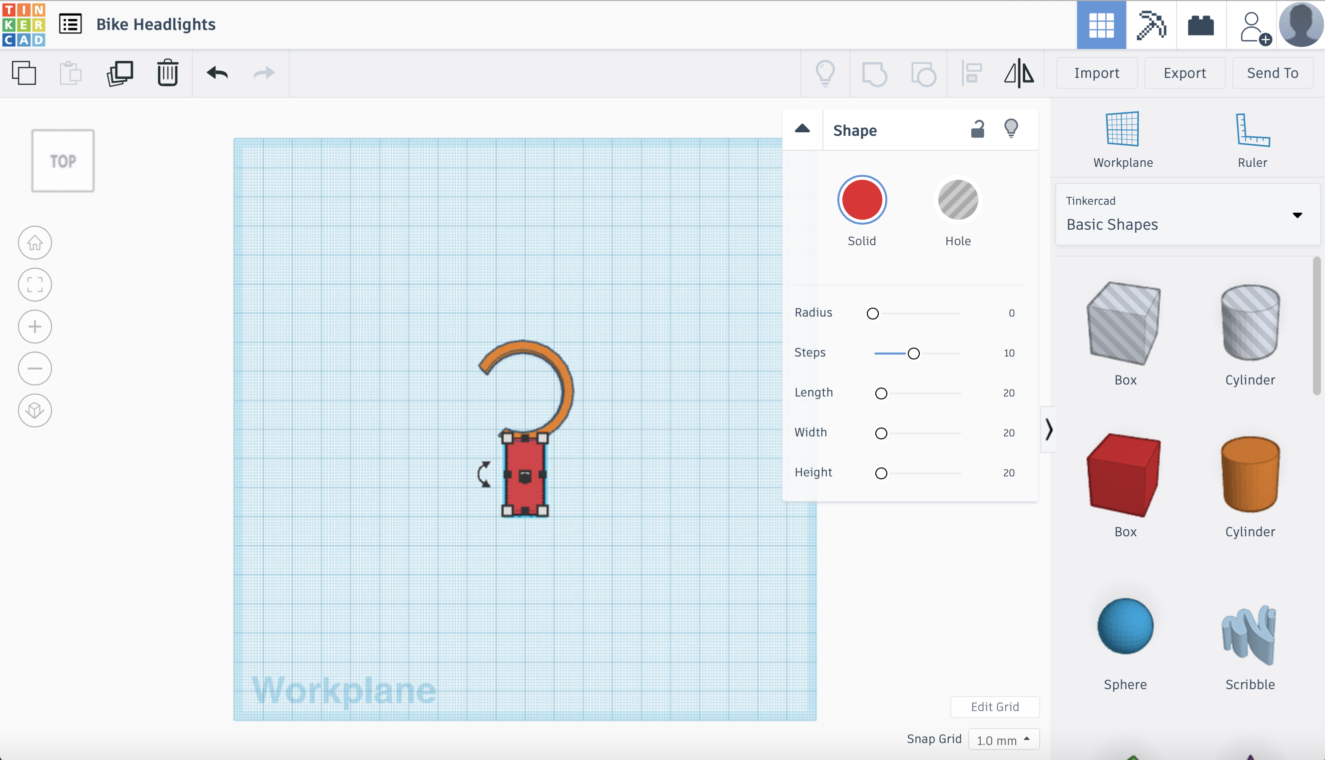
Task: Click the redo arrow icon
Action: (x=264, y=72)
